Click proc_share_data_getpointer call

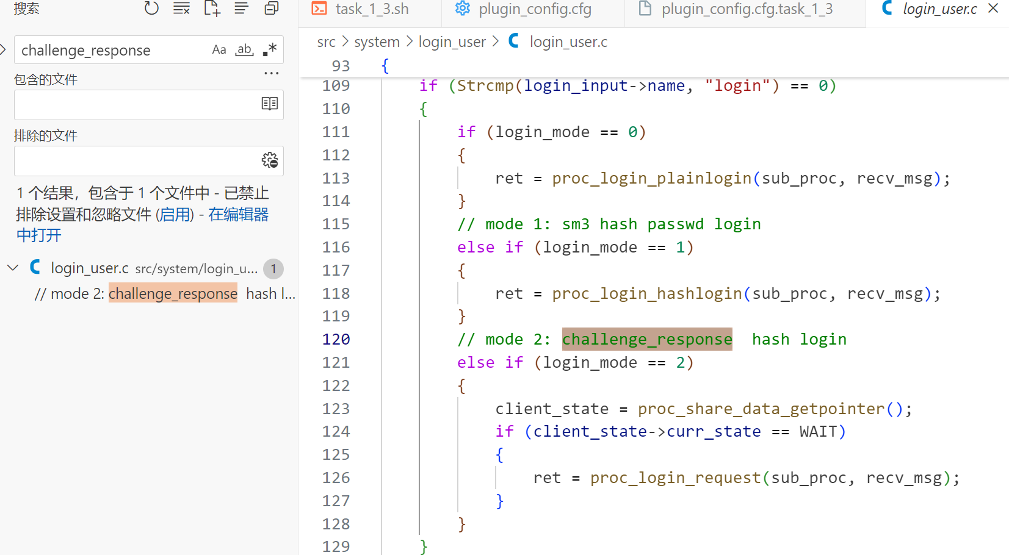(x=761, y=409)
